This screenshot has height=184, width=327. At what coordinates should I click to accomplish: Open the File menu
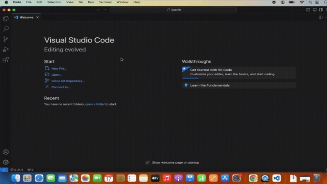(29, 2)
